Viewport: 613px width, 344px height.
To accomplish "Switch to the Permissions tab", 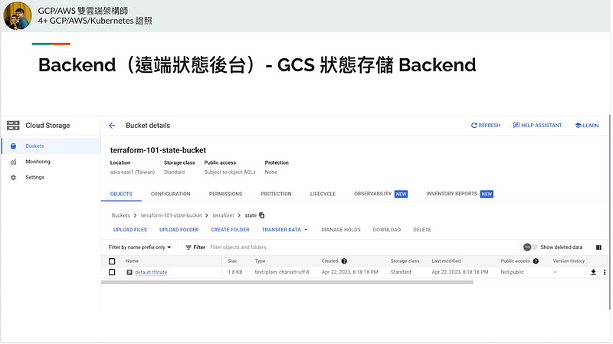I will [x=225, y=194].
